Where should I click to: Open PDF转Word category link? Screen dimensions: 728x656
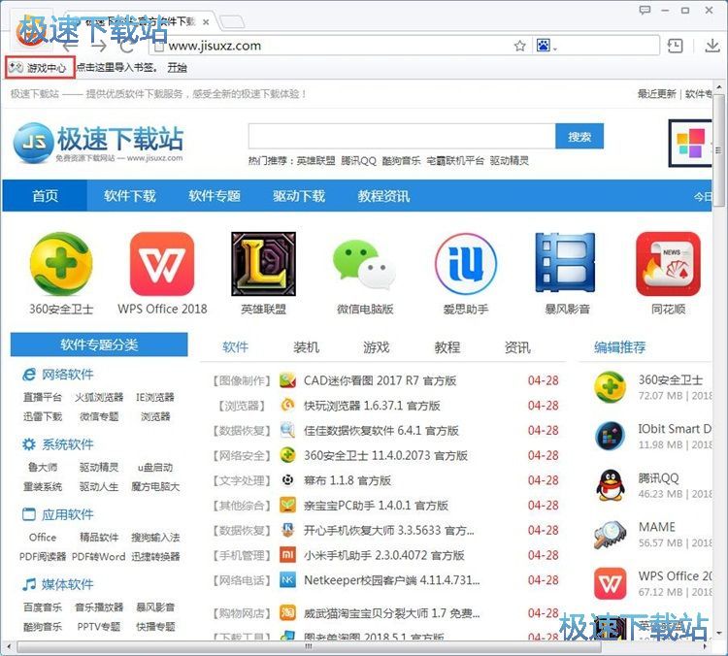[98, 556]
